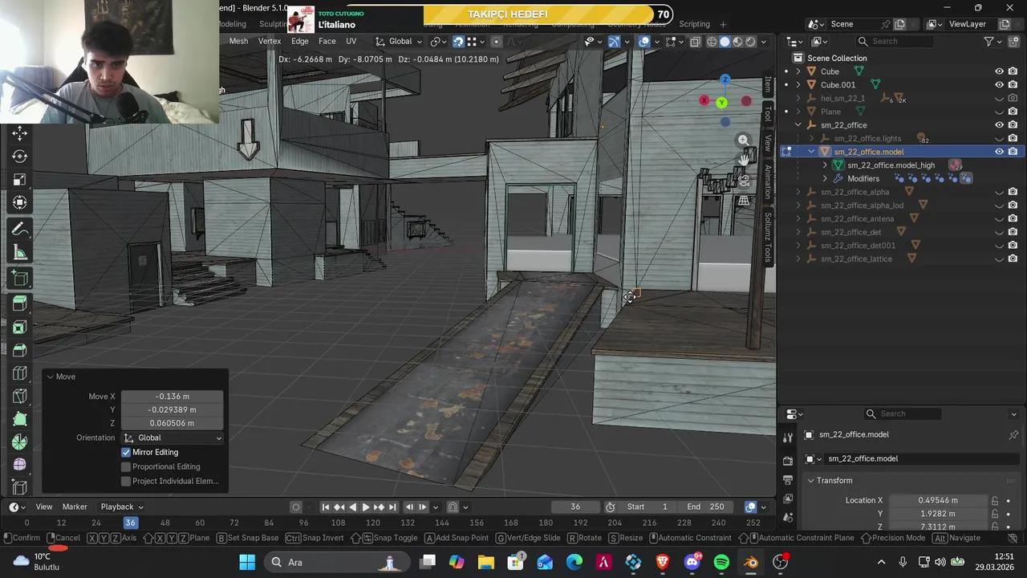The image size is (1027, 578).
Task: Select the Measure tool
Action: tap(20, 254)
